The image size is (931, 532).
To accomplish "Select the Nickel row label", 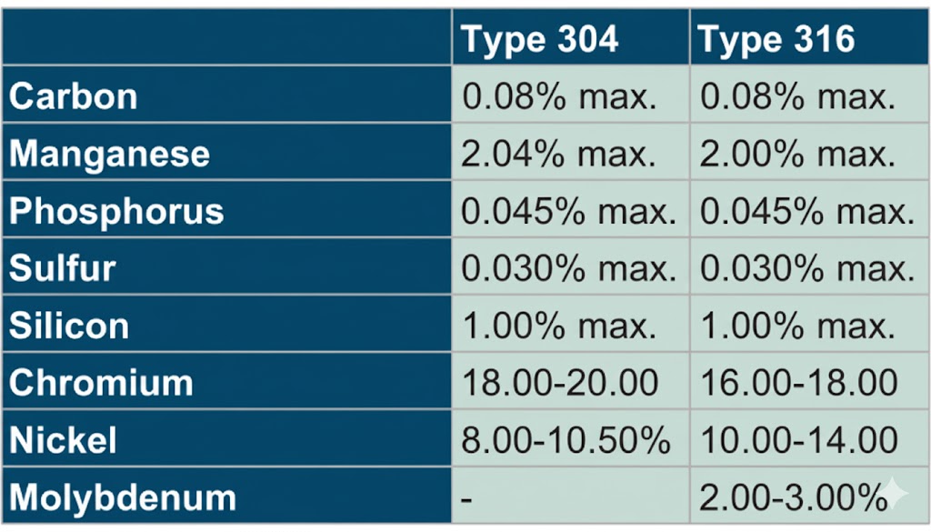I will 64,440.
